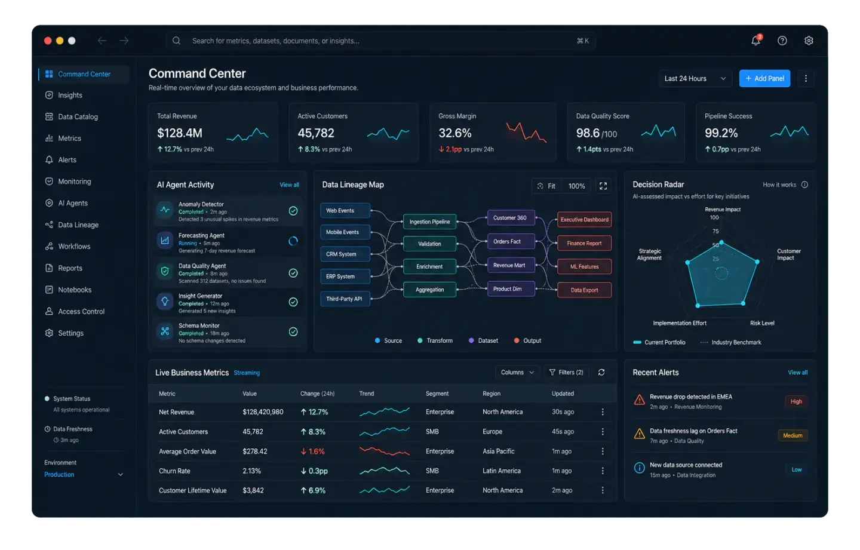View all AI Agent Activity
Viewport: 860px width, 550px height.
click(x=290, y=185)
